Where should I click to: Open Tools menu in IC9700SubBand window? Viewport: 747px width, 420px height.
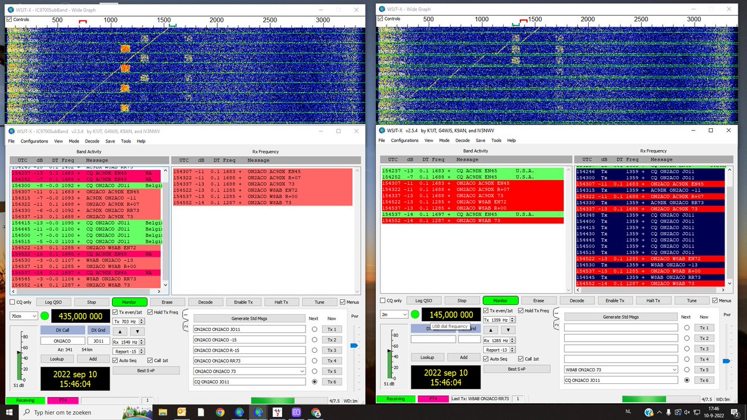pos(125,141)
